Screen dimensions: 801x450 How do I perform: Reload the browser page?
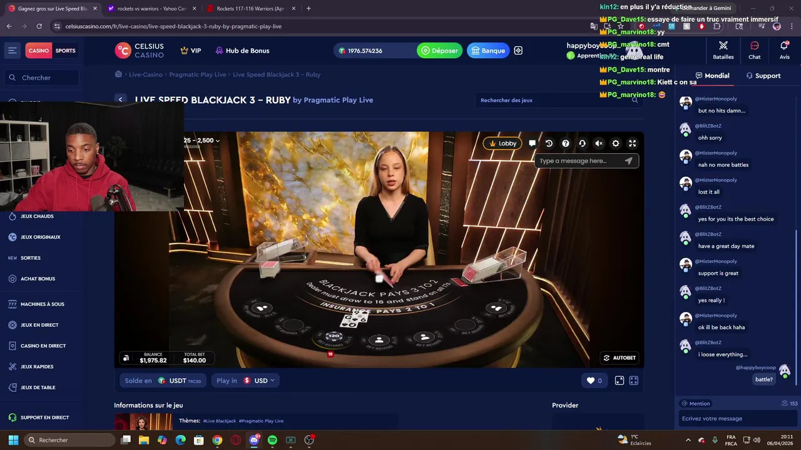(x=39, y=26)
